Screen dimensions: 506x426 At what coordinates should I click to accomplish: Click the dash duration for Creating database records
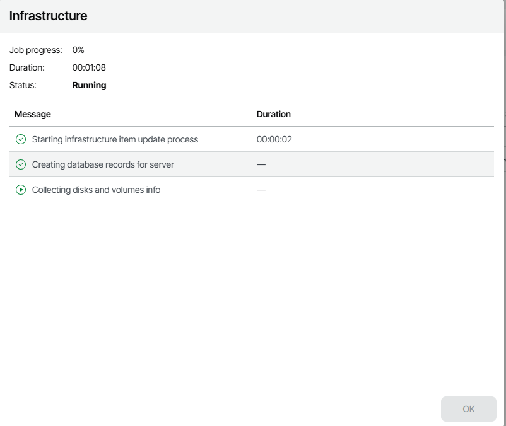tap(261, 164)
